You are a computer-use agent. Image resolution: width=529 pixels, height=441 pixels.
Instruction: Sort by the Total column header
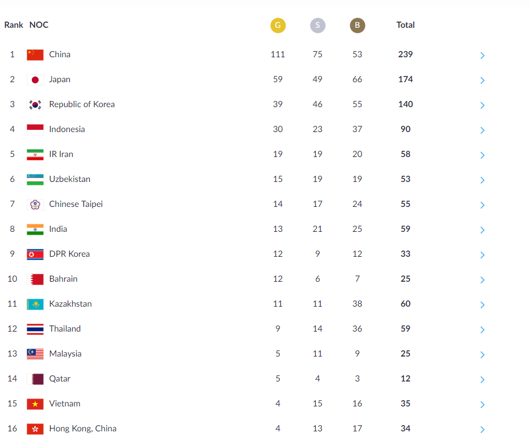pos(405,25)
